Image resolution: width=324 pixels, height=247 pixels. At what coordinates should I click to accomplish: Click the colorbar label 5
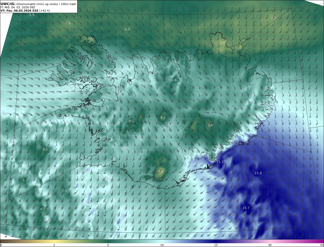[x=108, y=245]
